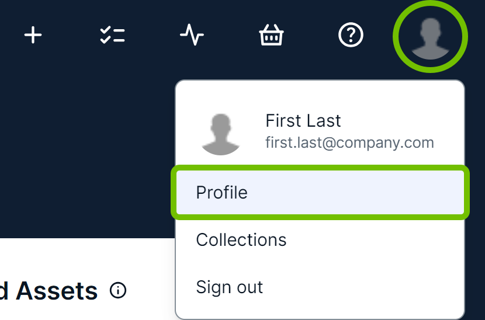This screenshot has height=320, width=485.
Task: Click blank menu area right of Sign out
Action: [x=380, y=287]
